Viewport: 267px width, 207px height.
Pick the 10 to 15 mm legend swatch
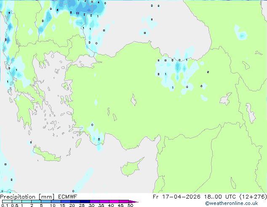pos(56,202)
